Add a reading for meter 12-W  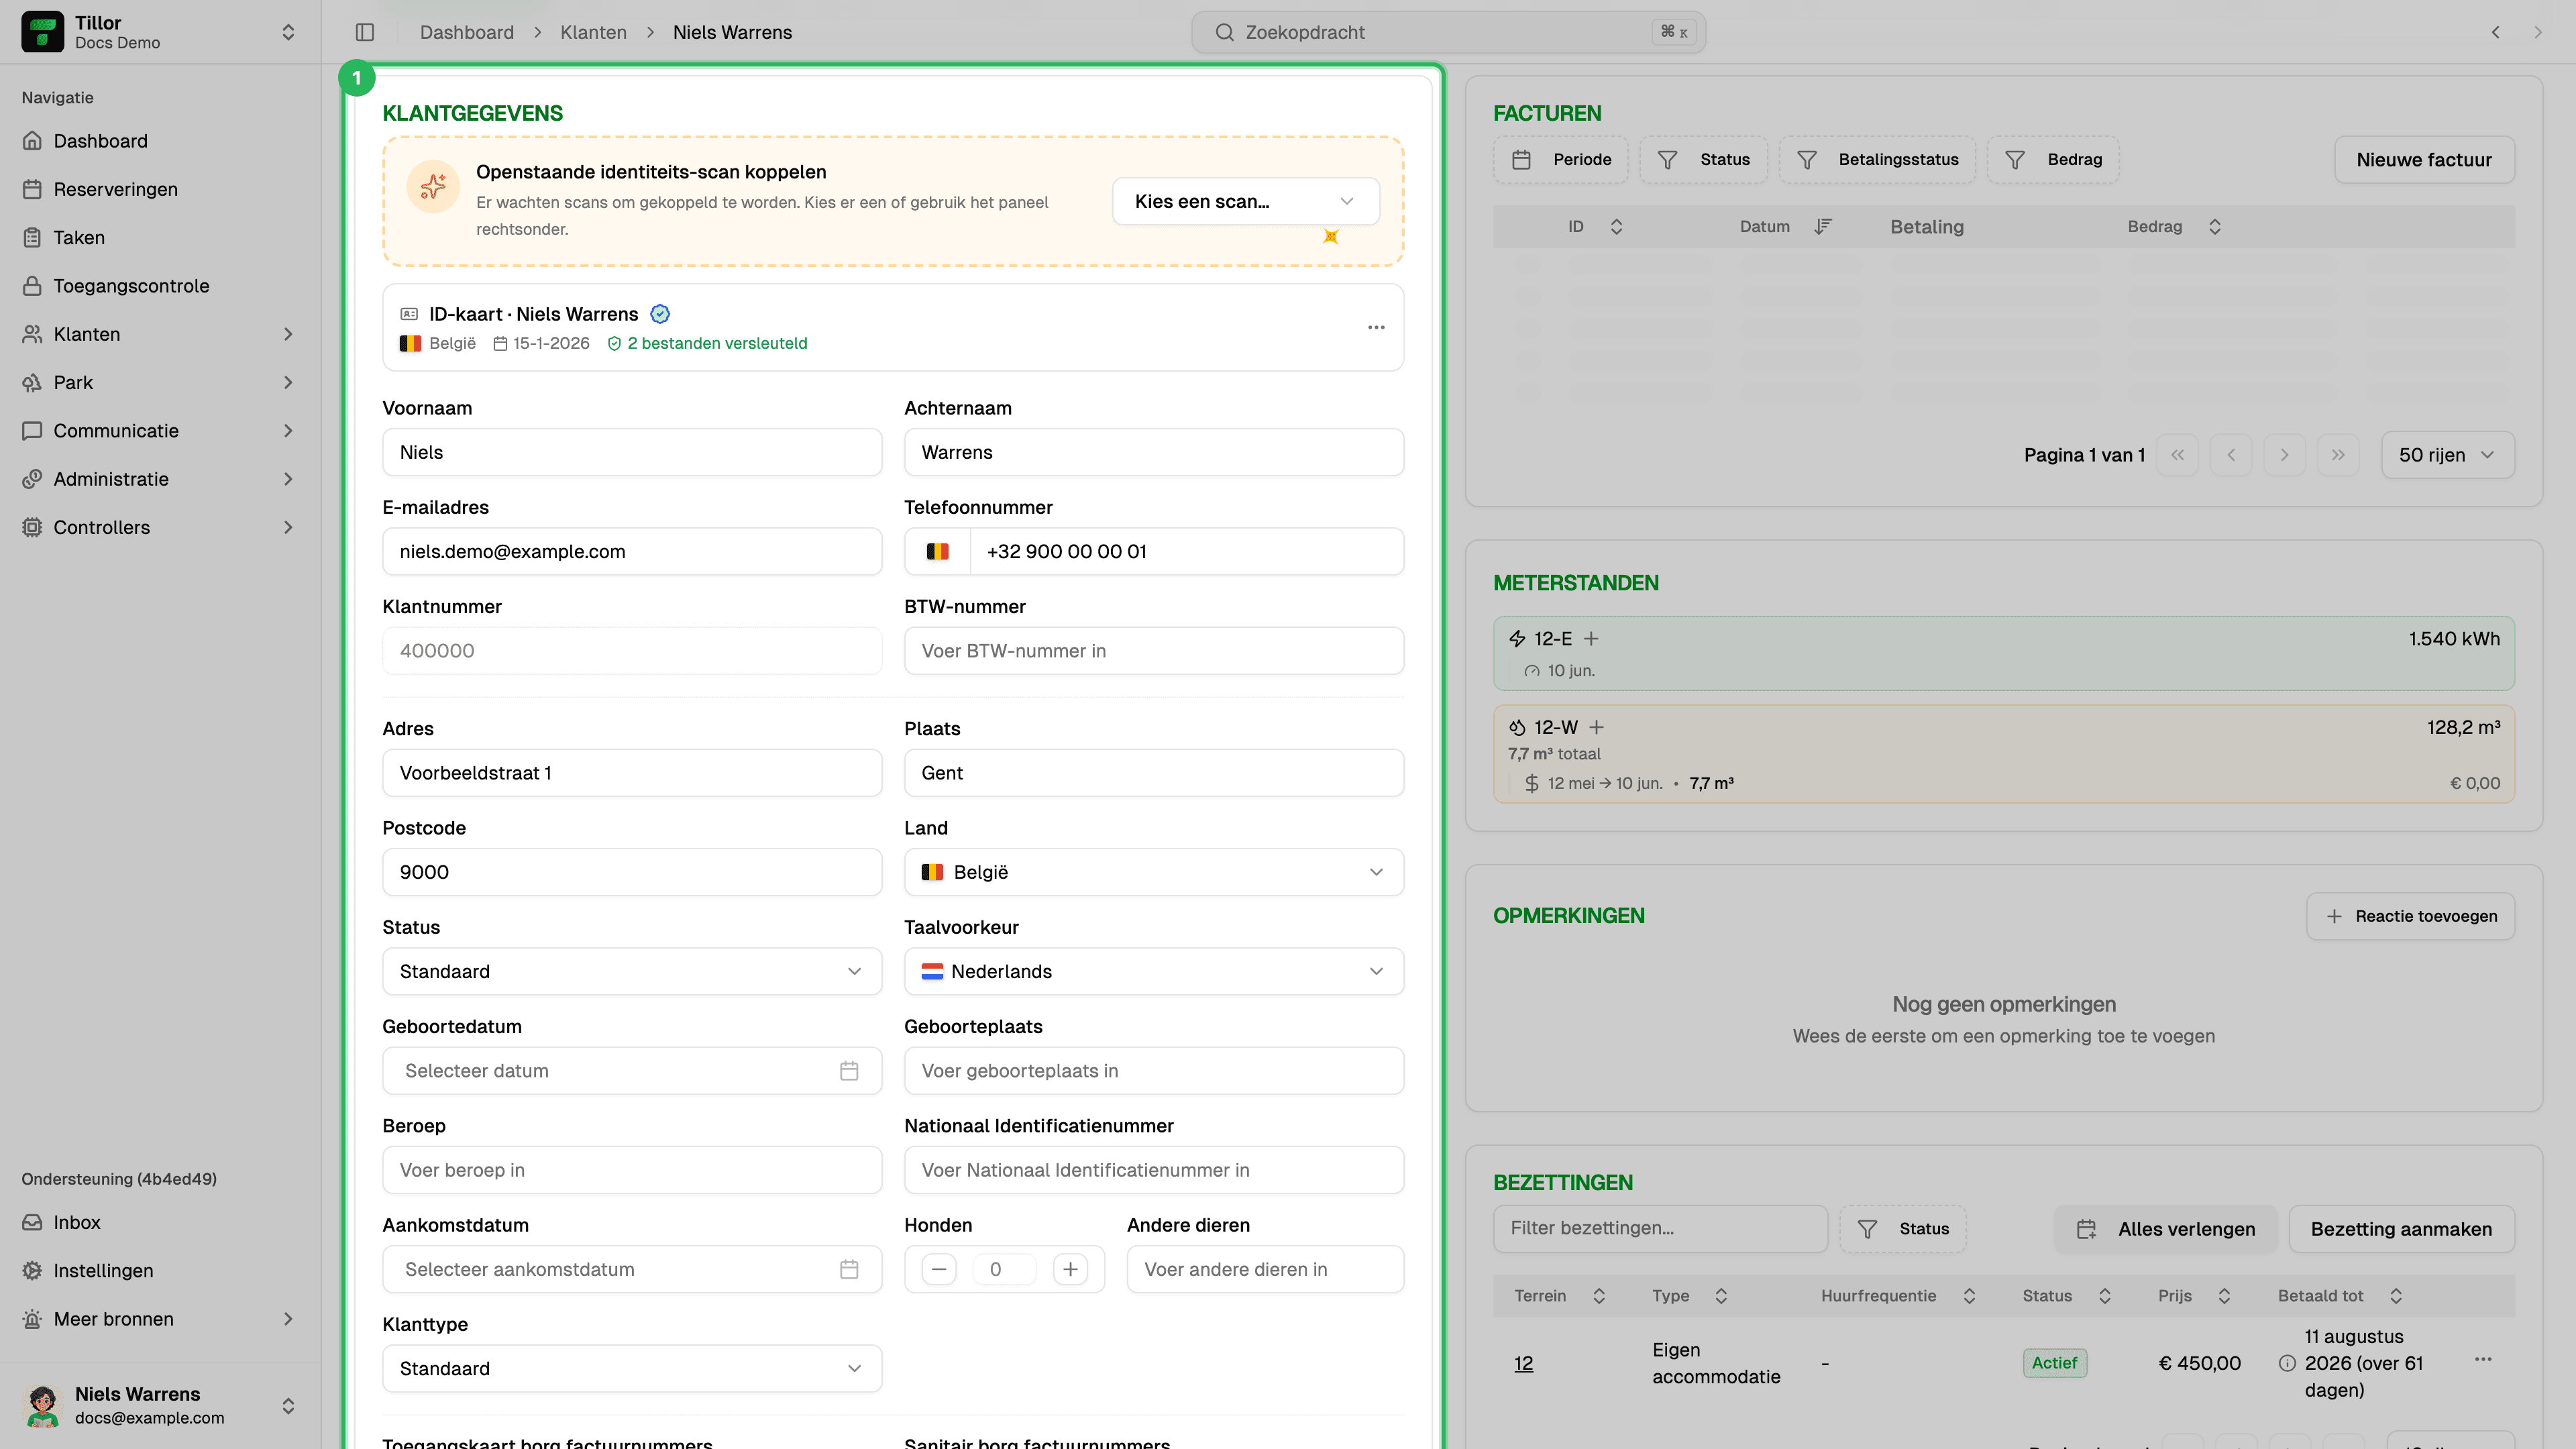point(1596,727)
